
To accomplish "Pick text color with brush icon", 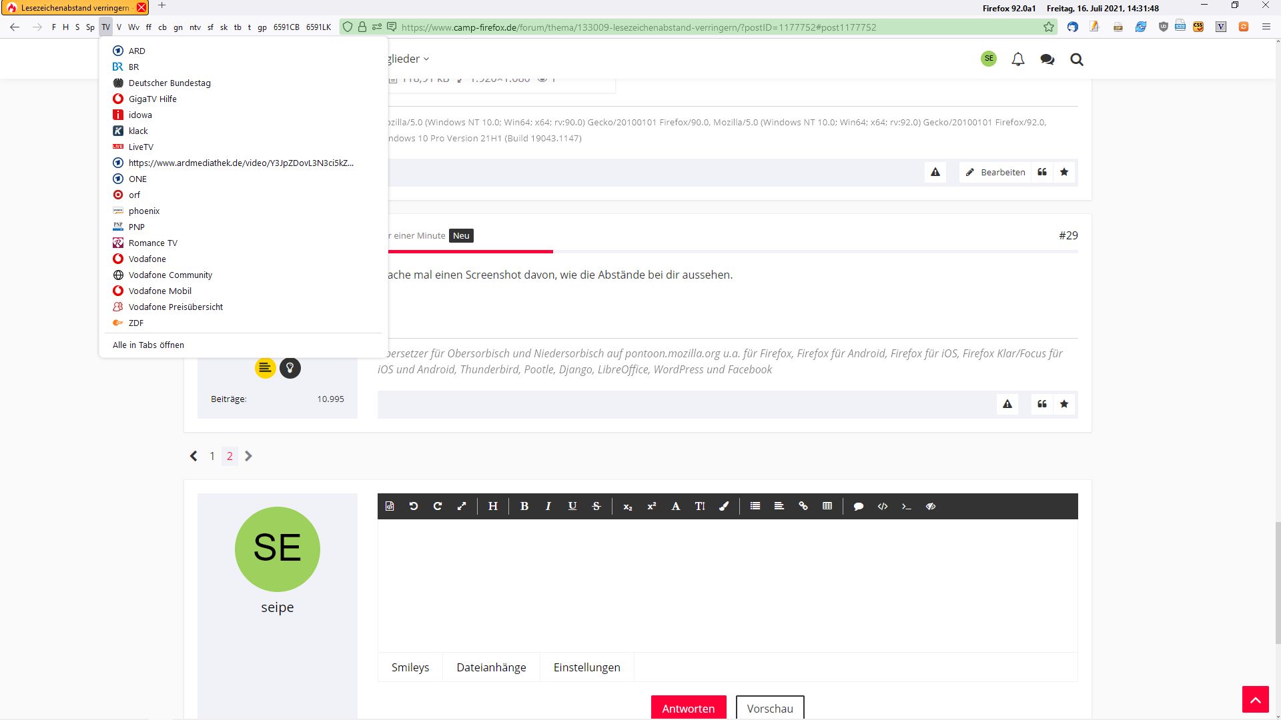I will tap(724, 506).
